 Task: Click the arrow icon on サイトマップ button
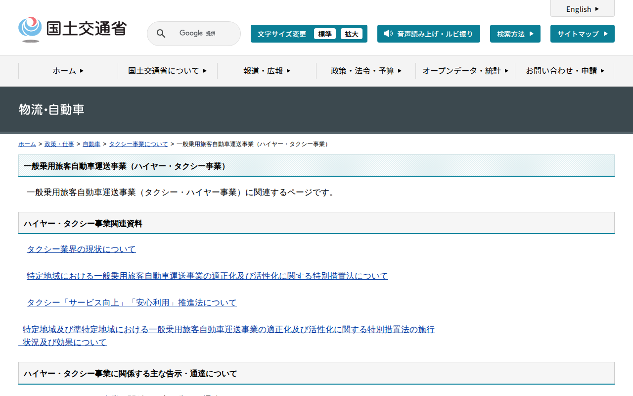605,34
